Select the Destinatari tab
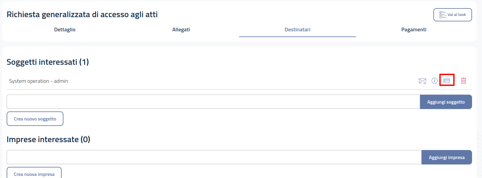482x178 pixels. pos(297,30)
